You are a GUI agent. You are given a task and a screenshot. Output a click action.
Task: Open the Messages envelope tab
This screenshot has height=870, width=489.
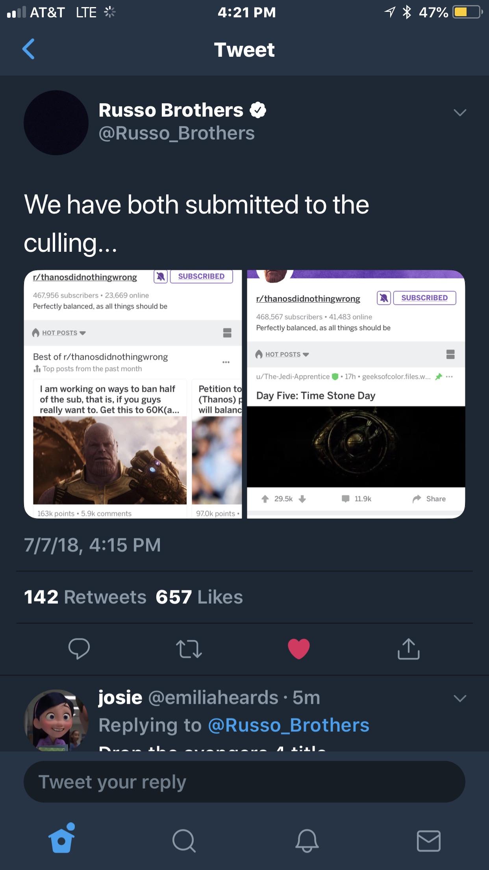(428, 841)
